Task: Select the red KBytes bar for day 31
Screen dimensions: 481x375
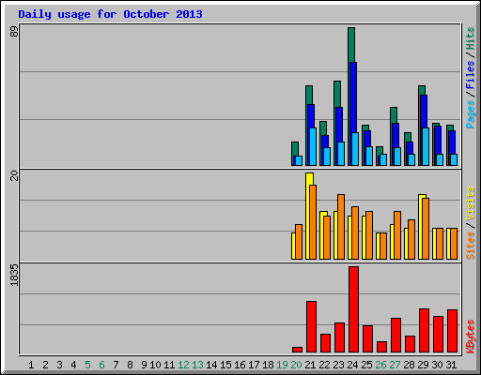Action: [x=452, y=331]
